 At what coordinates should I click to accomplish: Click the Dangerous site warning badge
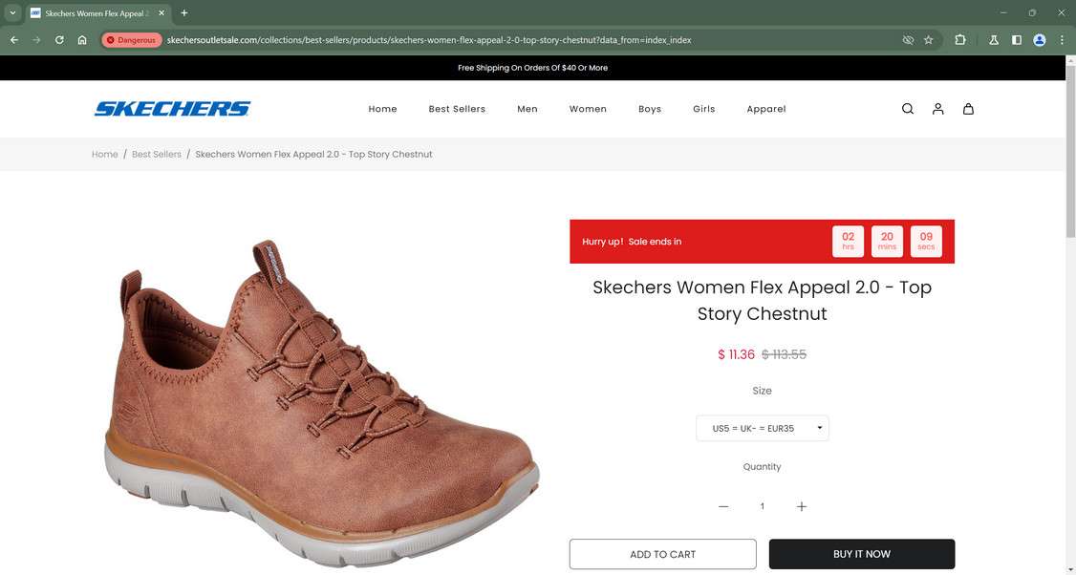click(x=131, y=40)
